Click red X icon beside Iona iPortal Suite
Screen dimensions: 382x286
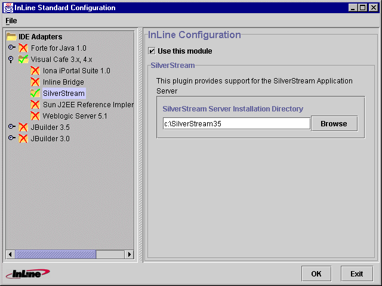[x=35, y=71]
